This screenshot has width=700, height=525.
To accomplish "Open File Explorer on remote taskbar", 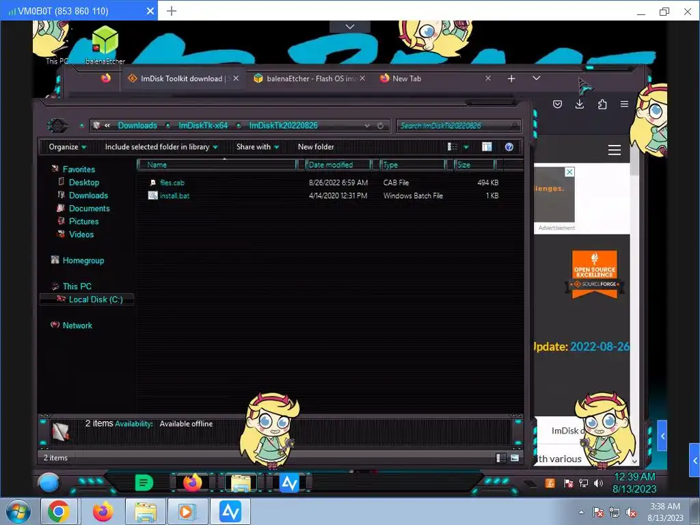I will (x=241, y=483).
